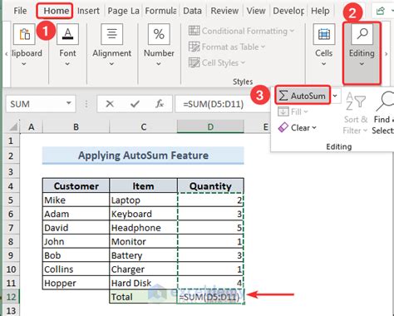
Task: Click cell D12 containing =SUM(D5:D11)
Action: click(210, 297)
